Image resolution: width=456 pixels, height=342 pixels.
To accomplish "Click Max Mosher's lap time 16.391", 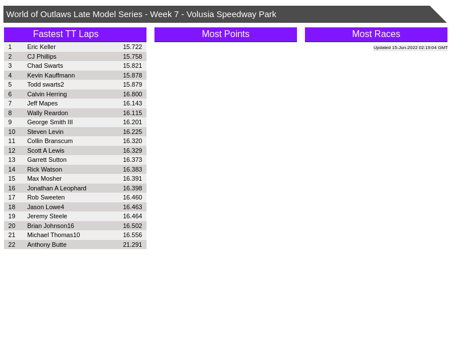I will pos(132,178).
